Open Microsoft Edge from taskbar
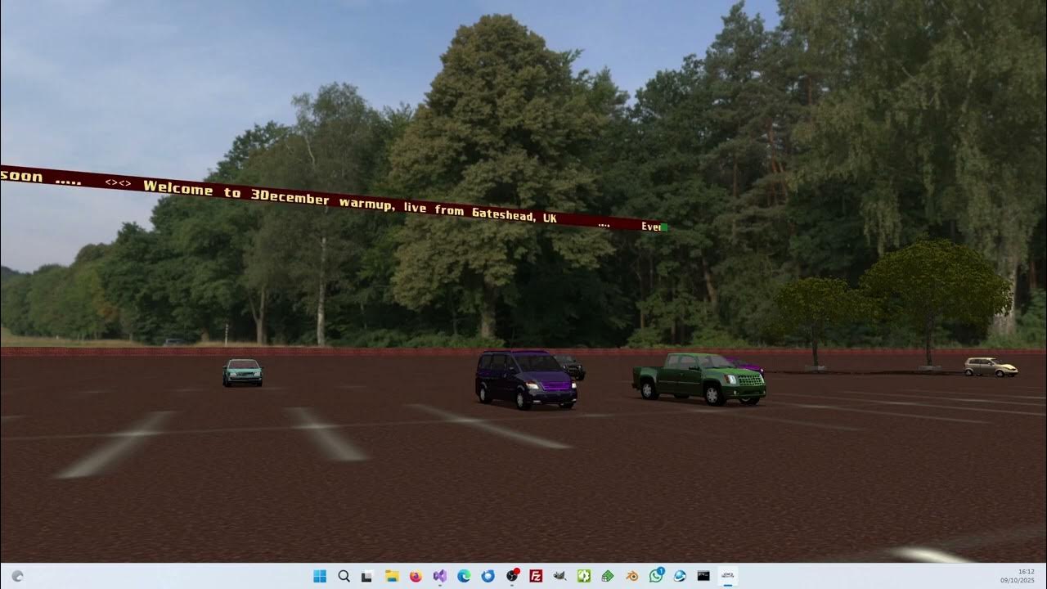 pyautogui.click(x=464, y=576)
